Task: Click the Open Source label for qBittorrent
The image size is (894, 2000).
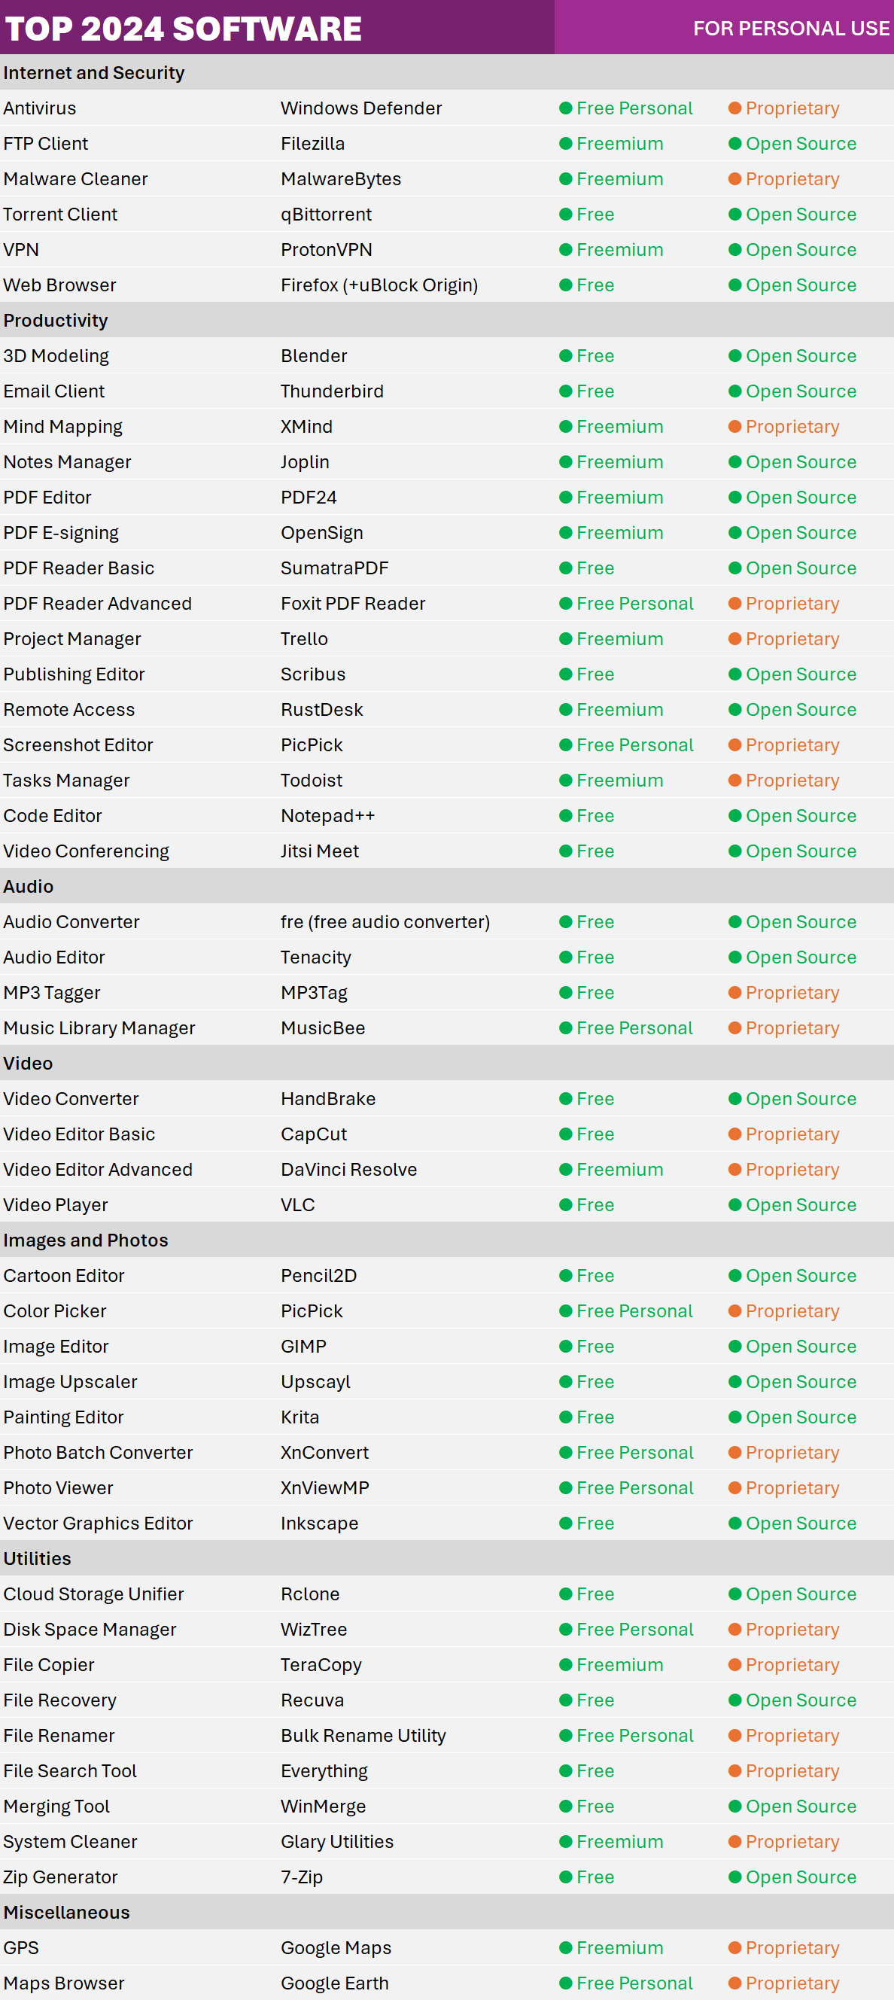Action: pos(801,215)
